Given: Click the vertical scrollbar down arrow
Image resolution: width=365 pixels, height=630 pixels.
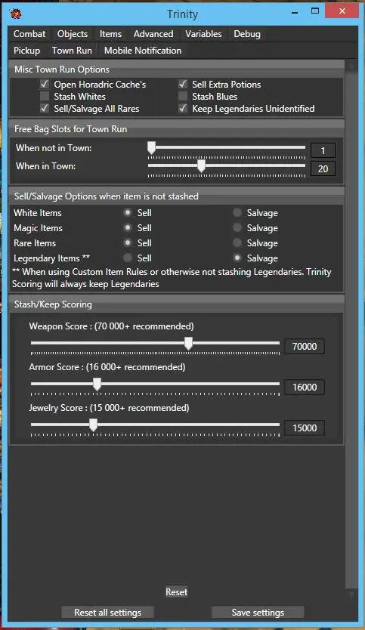Looking at the screenshot, I should [x=351, y=594].
